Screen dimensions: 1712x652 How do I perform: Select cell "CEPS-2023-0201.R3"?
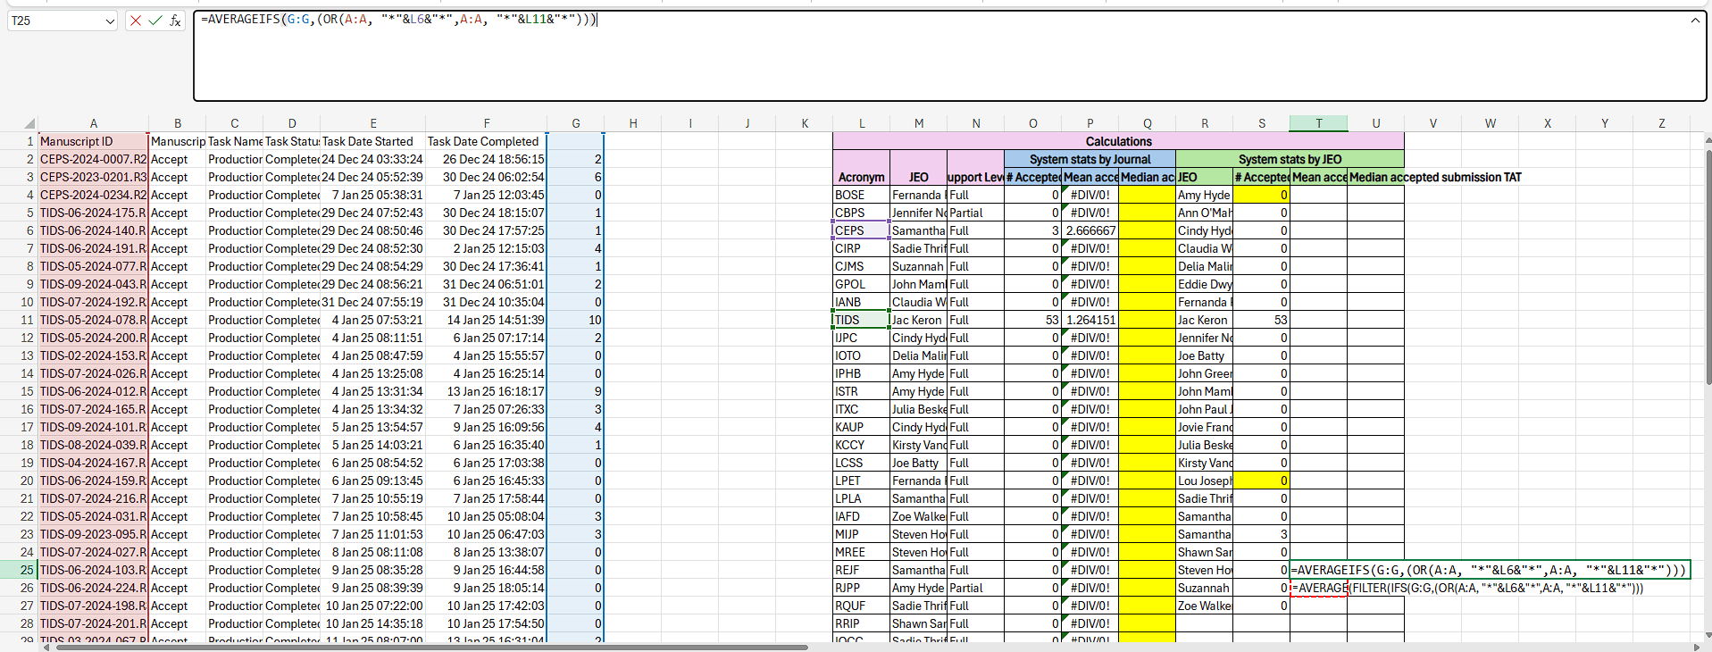pyautogui.click(x=93, y=177)
